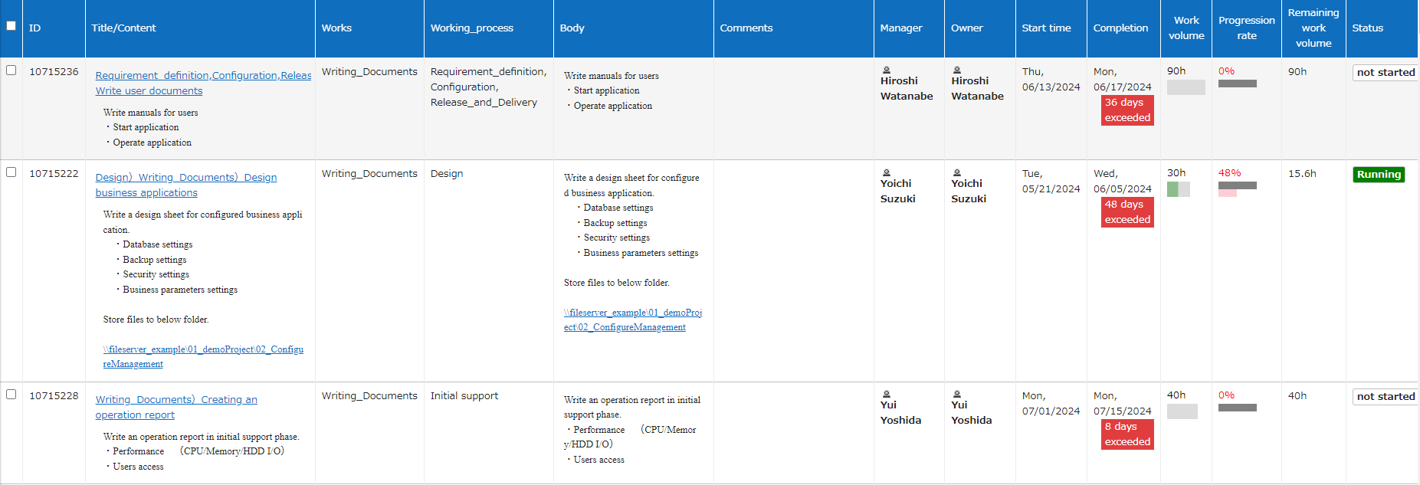Click the Manager person icon for Yoichi Suzuki
Viewport: 1420px width, 485px height.
click(887, 172)
